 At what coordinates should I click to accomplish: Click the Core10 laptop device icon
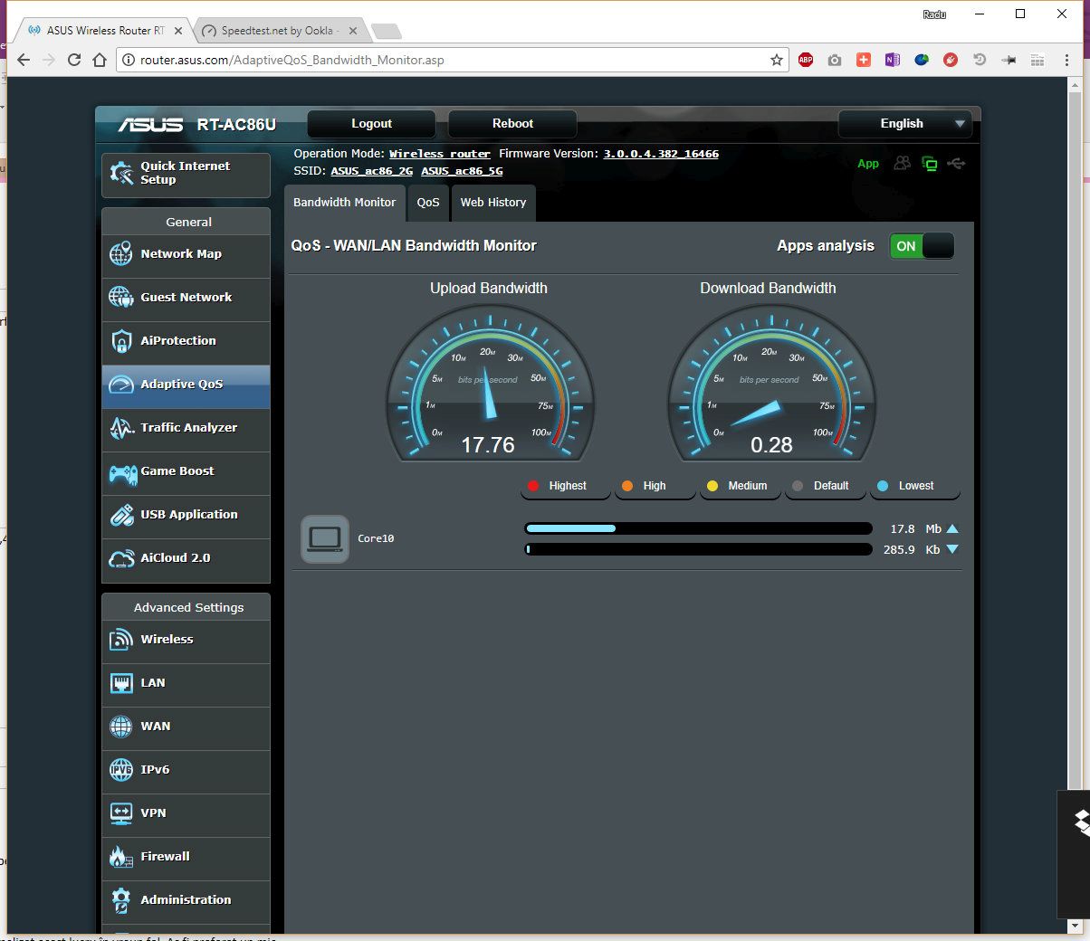pos(324,539)
